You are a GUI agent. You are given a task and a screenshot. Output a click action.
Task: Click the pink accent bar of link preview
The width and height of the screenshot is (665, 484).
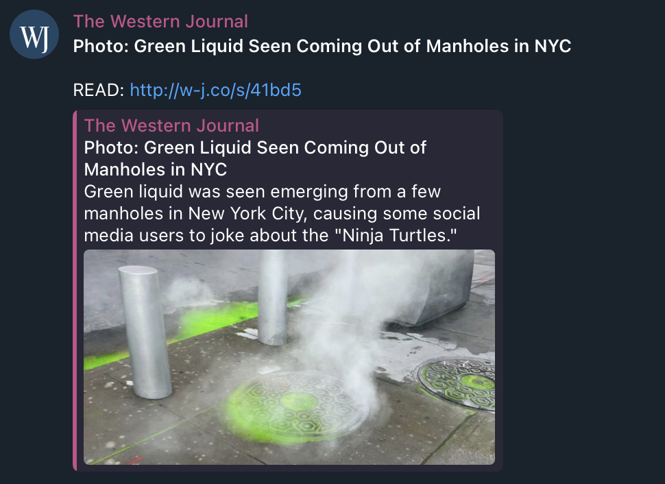(75, 291)
